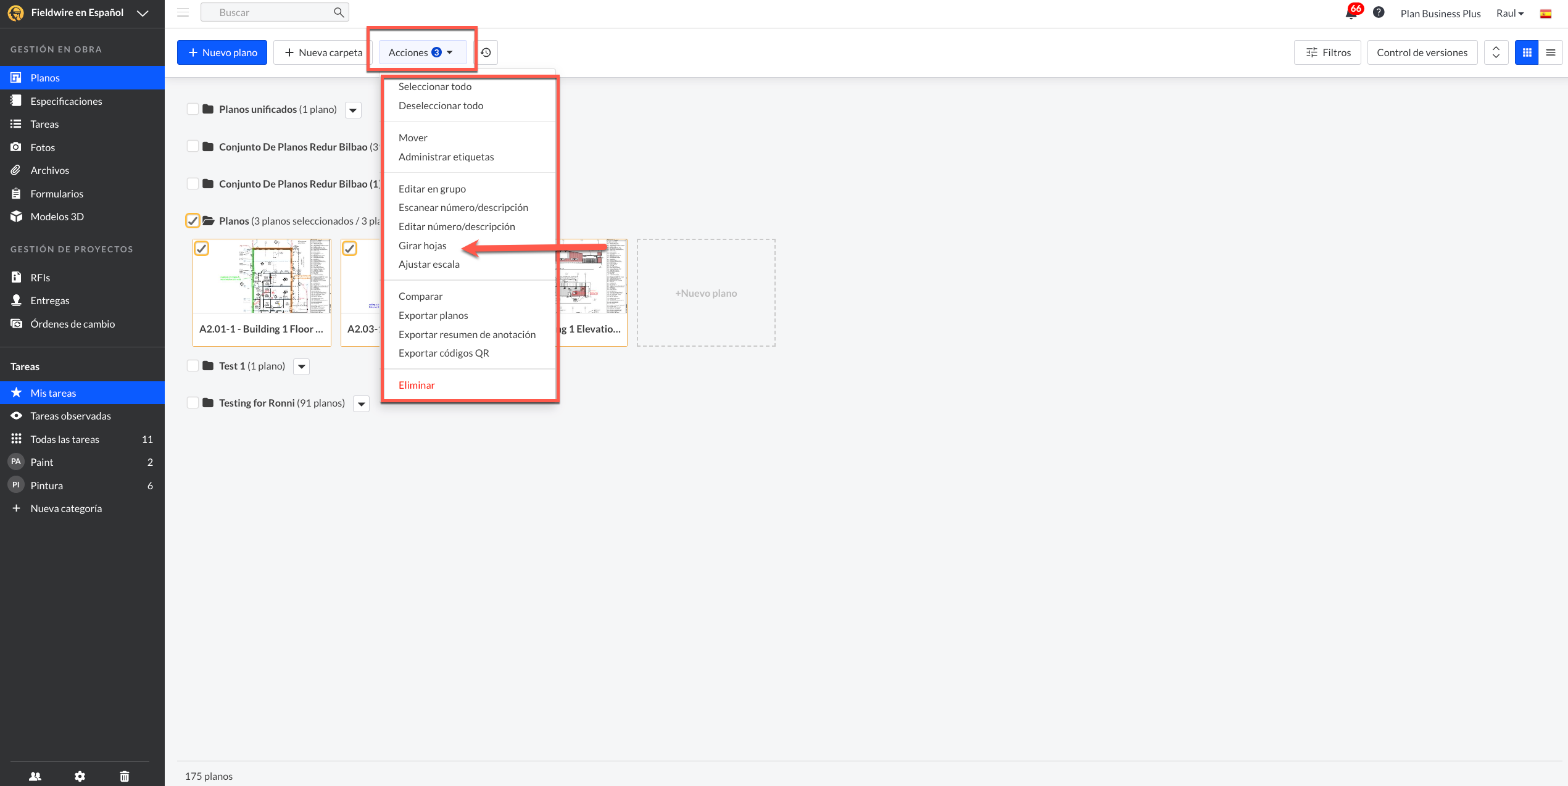Open project settings gear icon
This screenshot has height=786, width=1568.
pos(80,776)
